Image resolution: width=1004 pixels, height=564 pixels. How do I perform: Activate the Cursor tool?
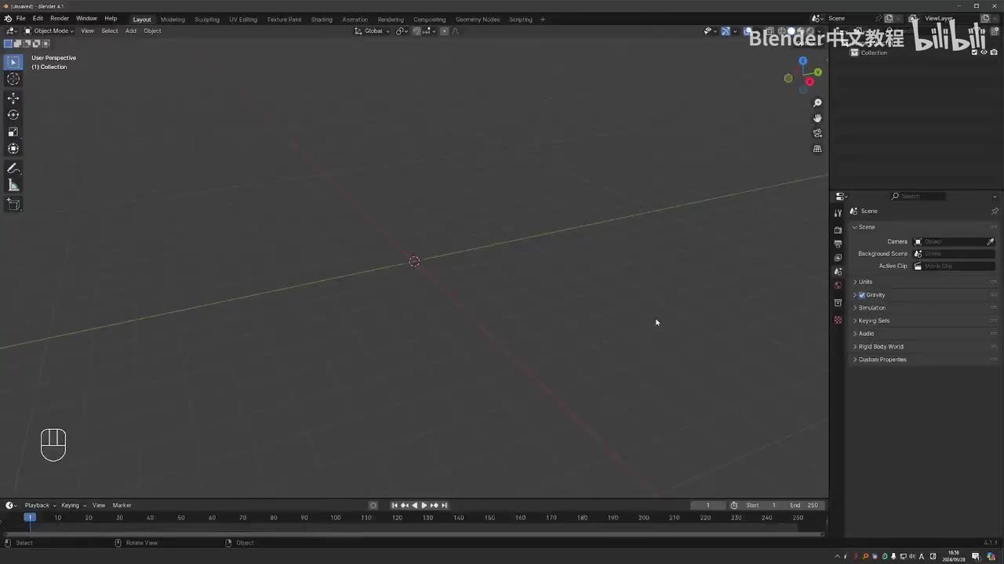click(x=13, y=78)
